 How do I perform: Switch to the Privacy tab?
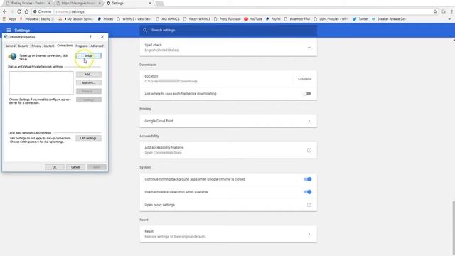click(36, 46)
